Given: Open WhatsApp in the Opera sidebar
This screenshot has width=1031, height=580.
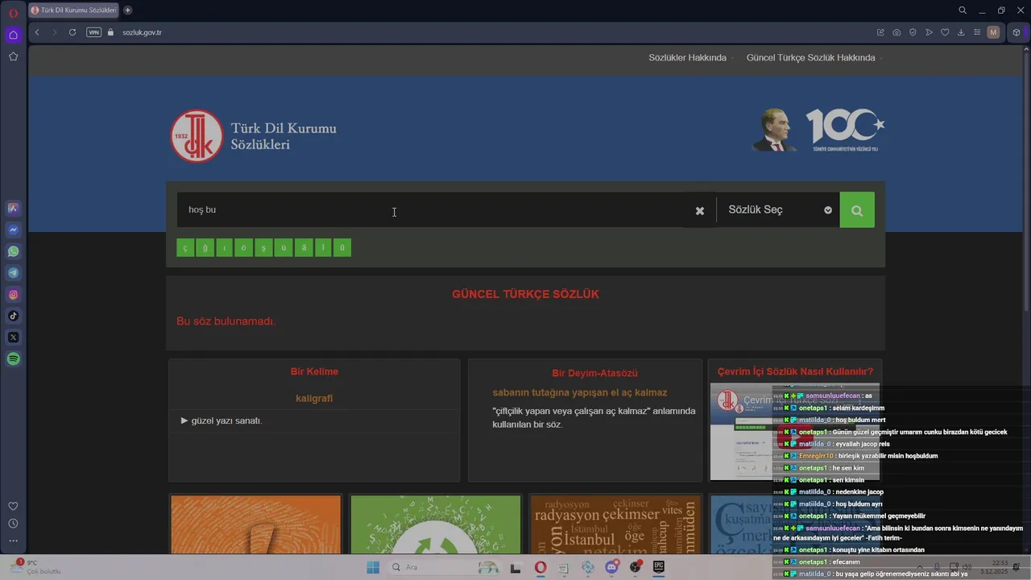Looking at the screenshot, I should pyautogui.click(x=13, y=251).
